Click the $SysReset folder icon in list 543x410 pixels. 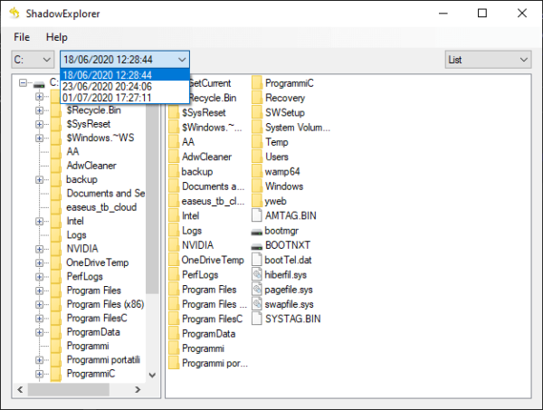coord(174,112)
